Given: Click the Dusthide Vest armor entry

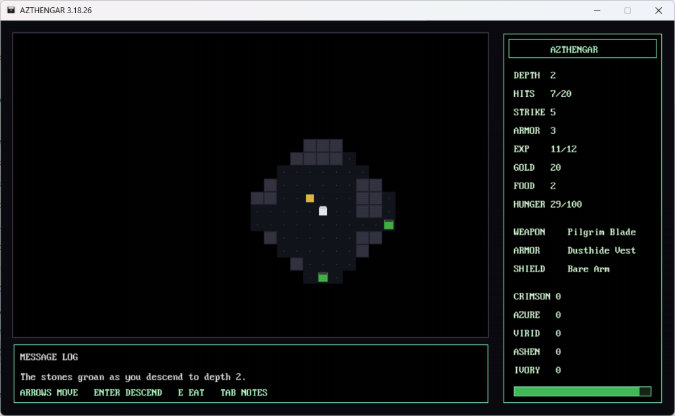Looking at the screenshot, I should [601, 251].
